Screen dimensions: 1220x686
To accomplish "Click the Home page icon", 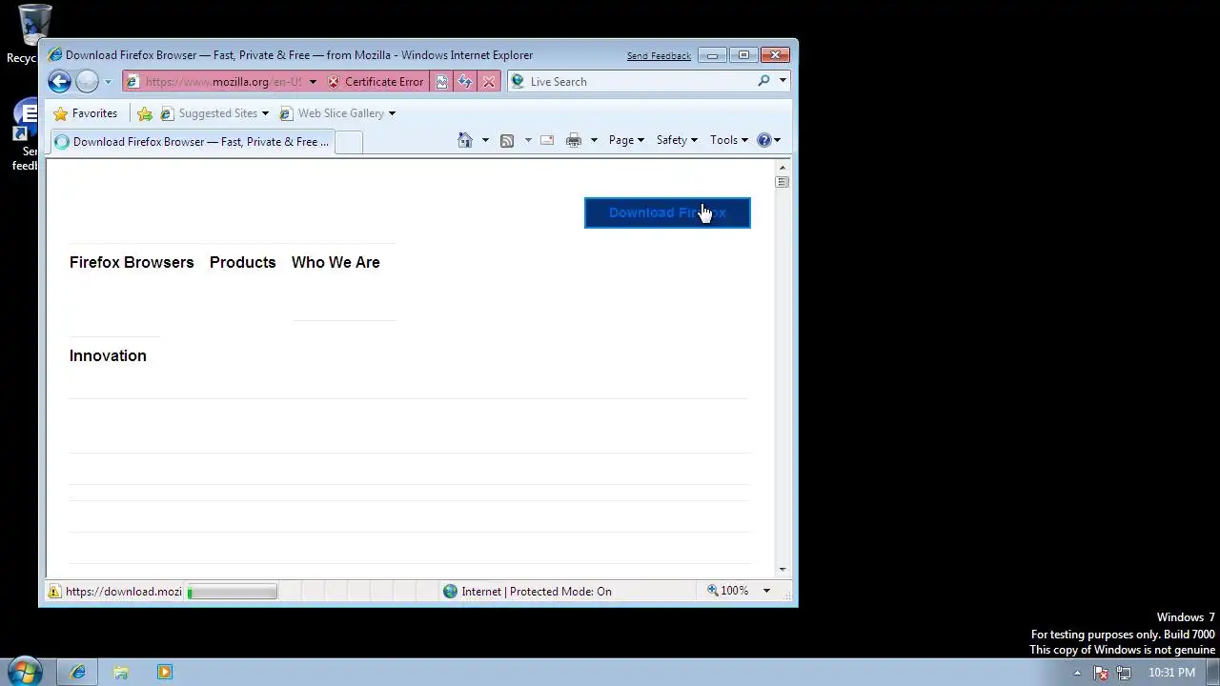I will tap(465, 140).
